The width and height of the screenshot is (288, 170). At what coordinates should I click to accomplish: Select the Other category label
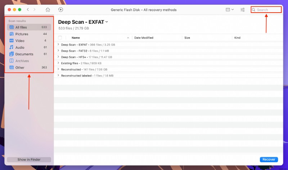click(20, 67)
